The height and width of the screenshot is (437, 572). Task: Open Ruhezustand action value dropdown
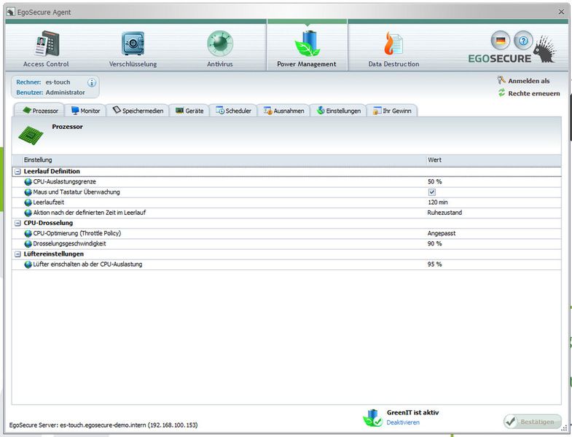(x=444, y=213)
